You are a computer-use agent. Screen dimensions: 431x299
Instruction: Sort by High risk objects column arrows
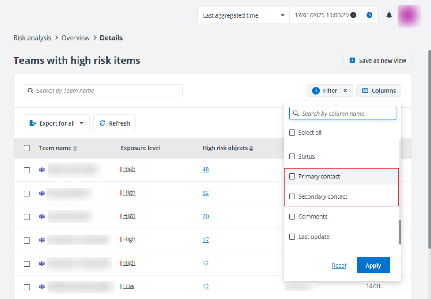(x=251, y=148)
